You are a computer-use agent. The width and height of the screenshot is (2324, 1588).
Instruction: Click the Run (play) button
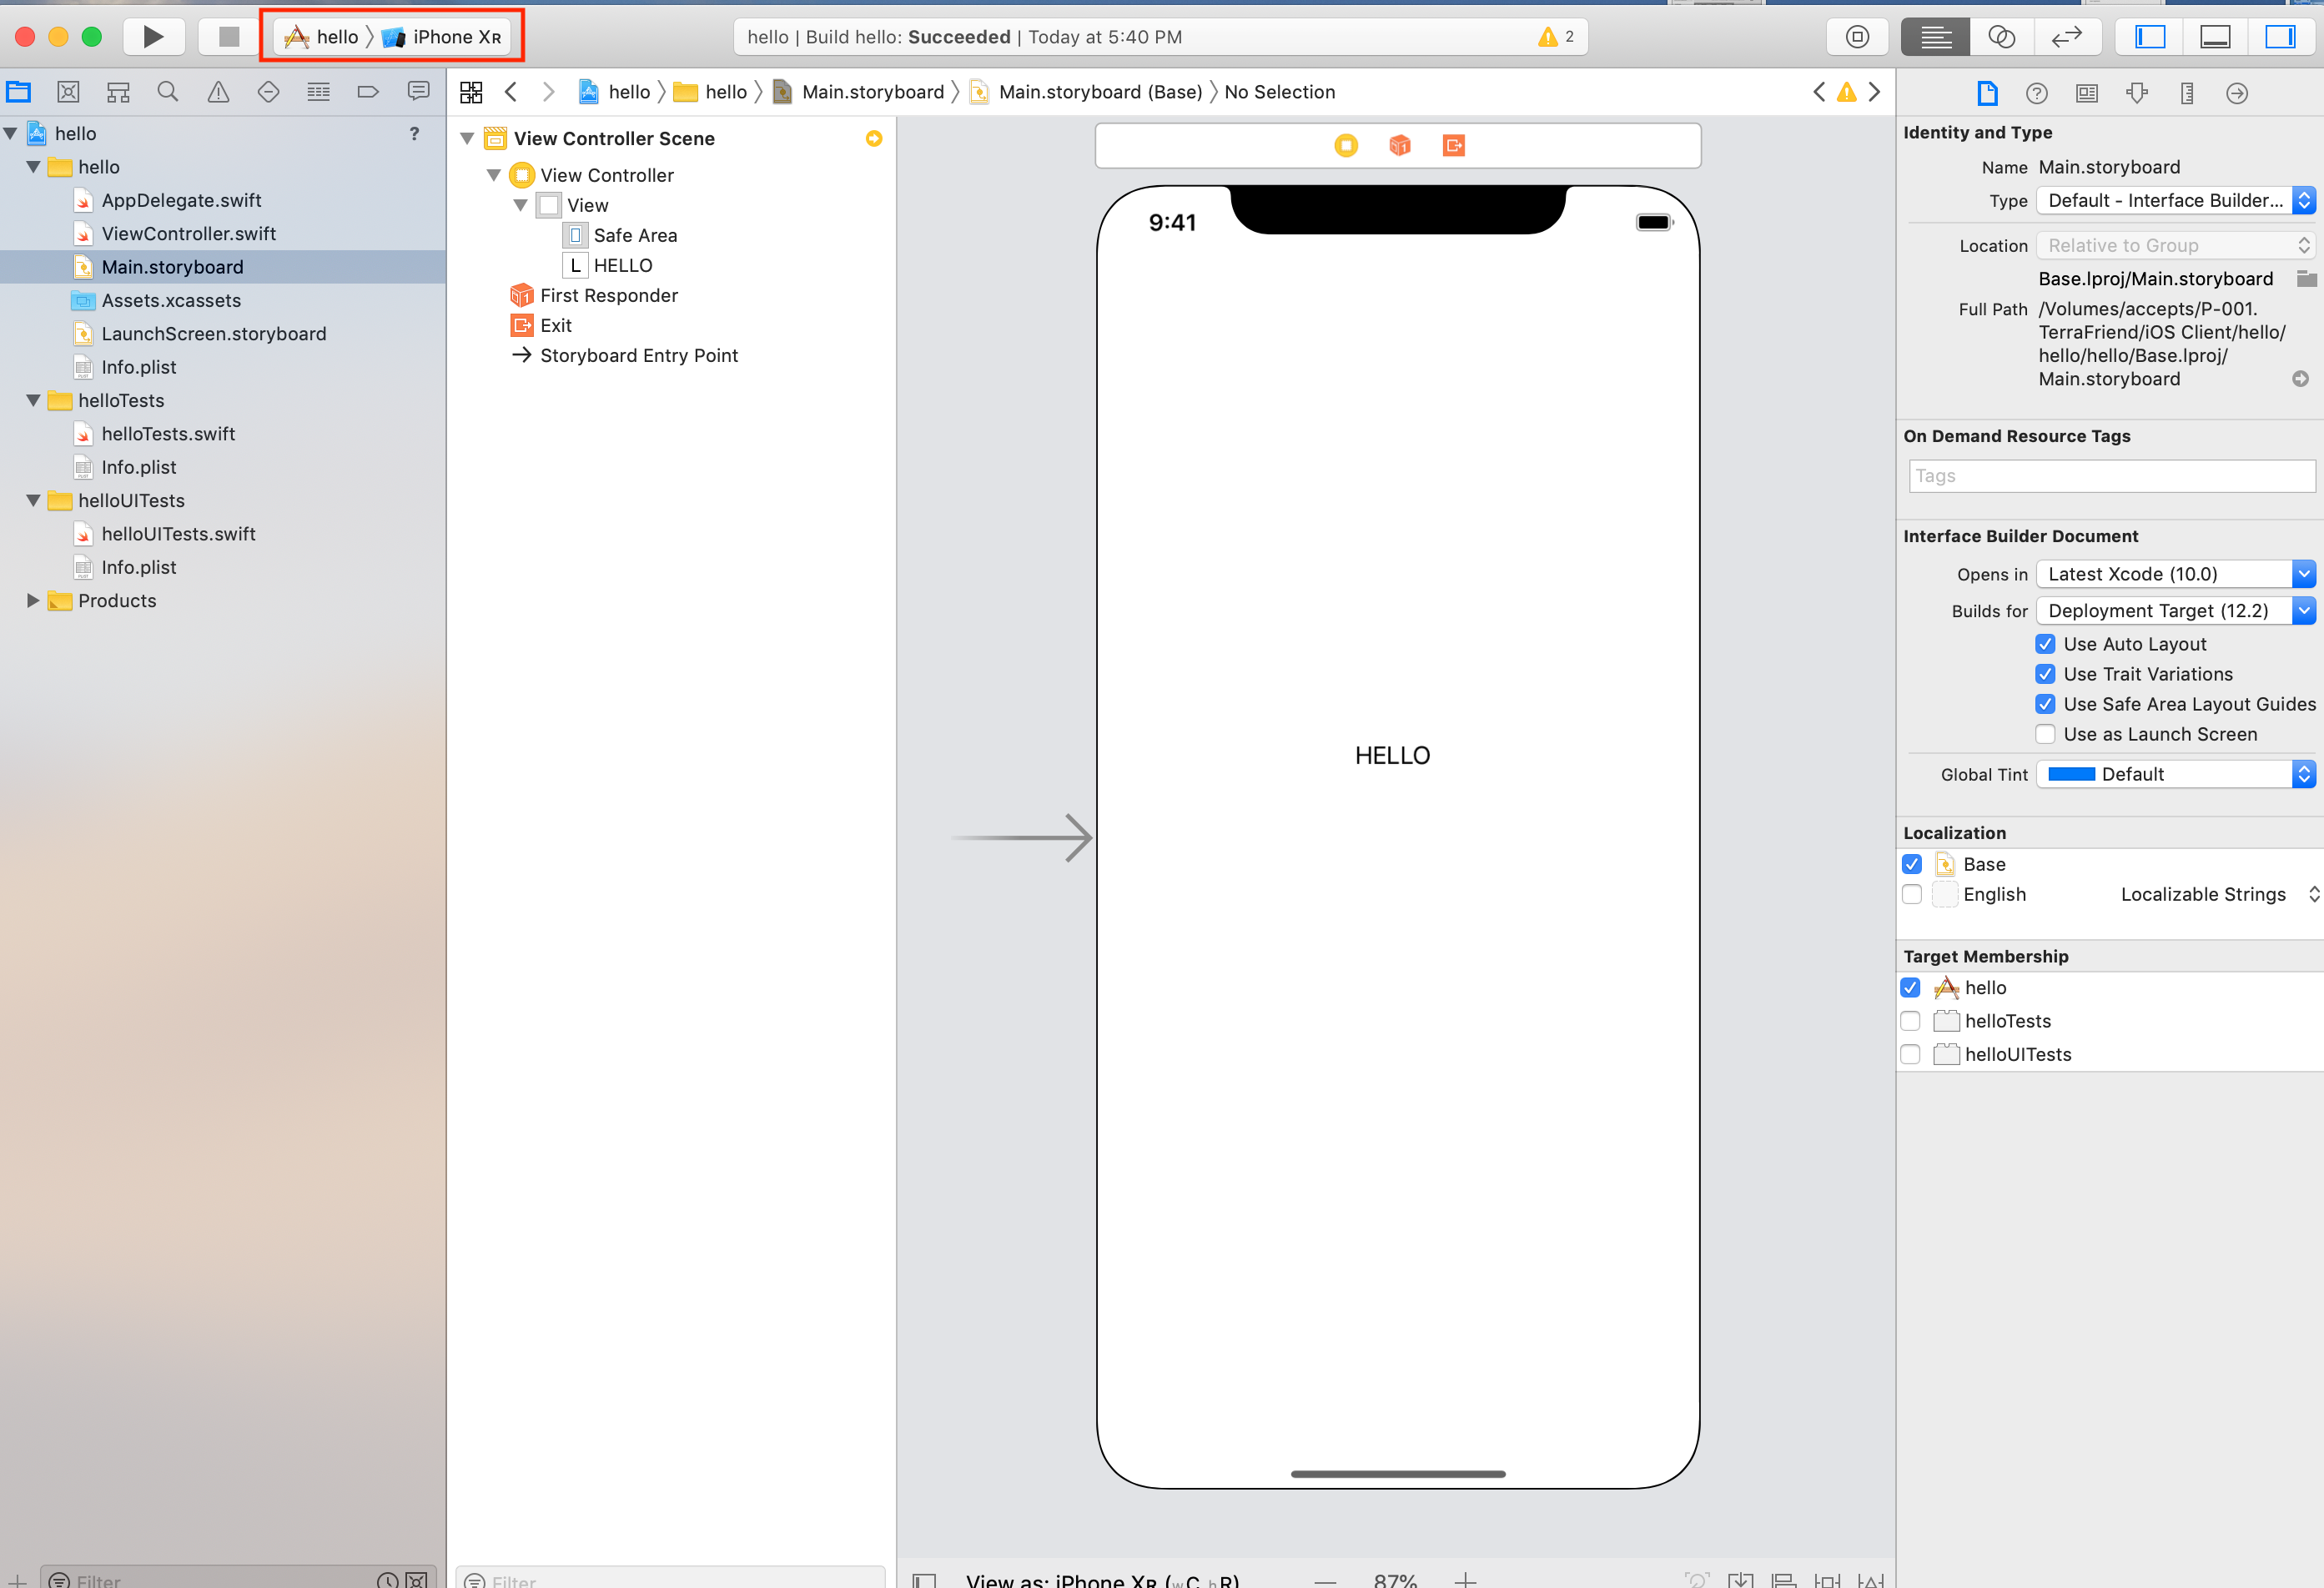pos(153,37)
